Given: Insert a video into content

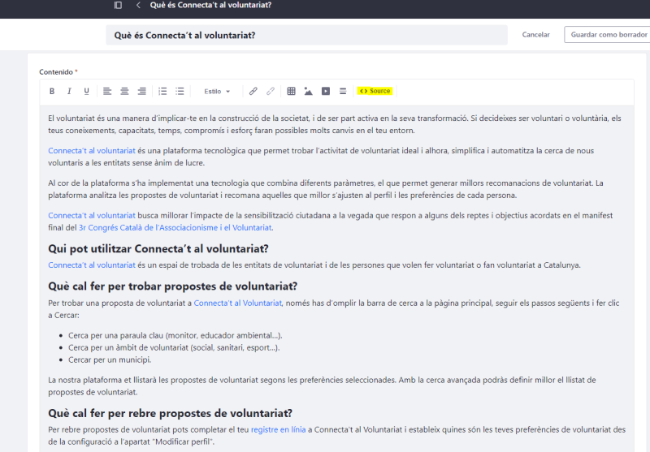Looking at the screenshot, I should [326, 91].
